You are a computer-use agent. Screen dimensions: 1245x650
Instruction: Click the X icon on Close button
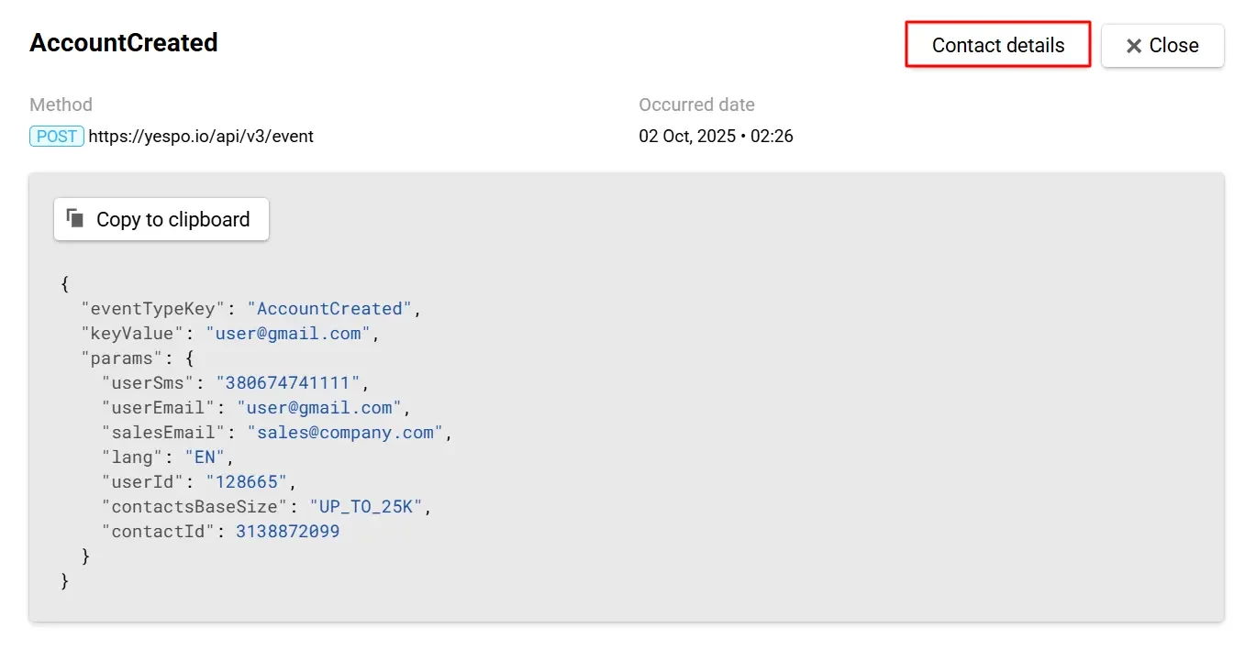pos(1133,46)
